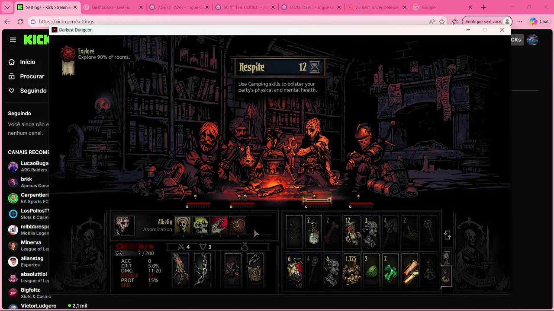This screenshot has width=554, height=311.
Task: Open Minerva recommended channel
Action: [27, 245]
